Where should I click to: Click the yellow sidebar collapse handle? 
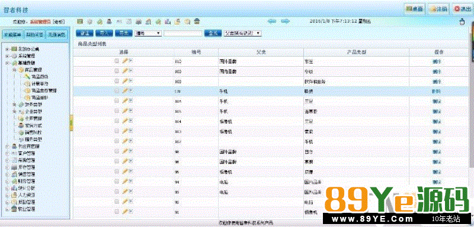[x=71, y=122]
